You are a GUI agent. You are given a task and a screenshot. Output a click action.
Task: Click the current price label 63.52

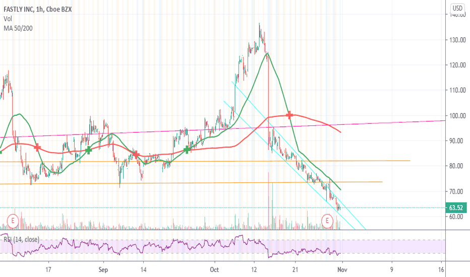[456, 207]
